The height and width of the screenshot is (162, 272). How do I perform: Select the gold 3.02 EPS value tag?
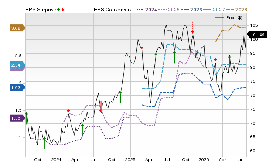[17, 28]
